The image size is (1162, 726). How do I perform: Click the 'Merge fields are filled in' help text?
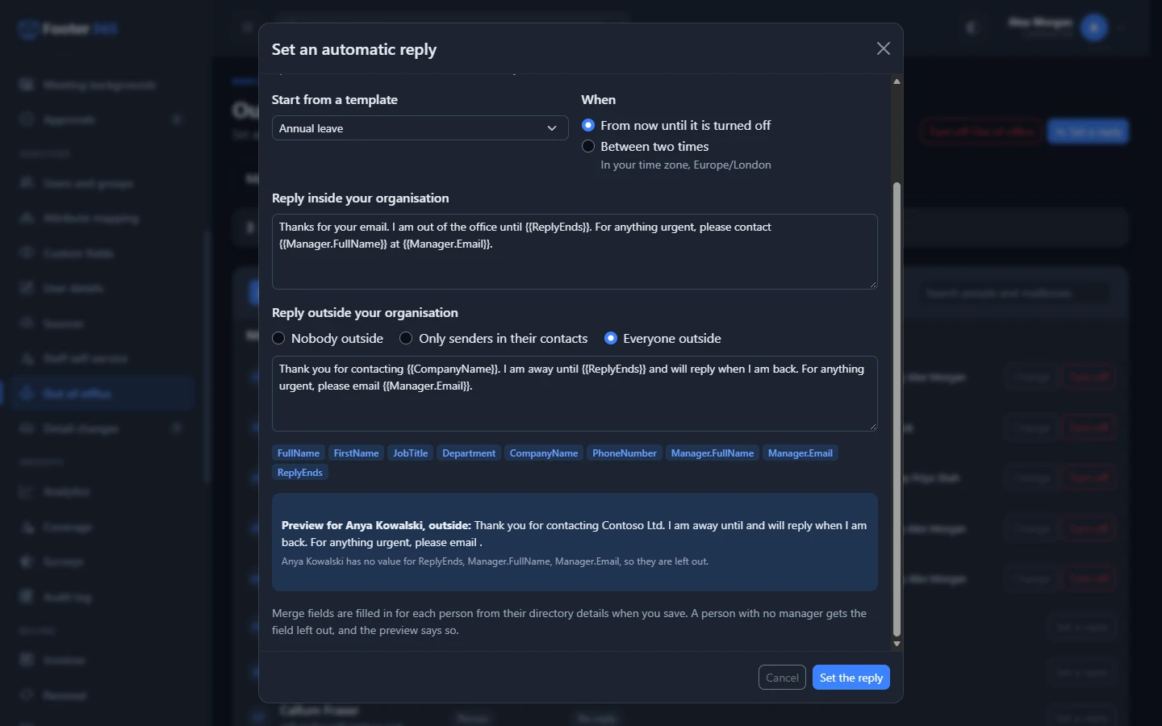click(x=570, y=622)
